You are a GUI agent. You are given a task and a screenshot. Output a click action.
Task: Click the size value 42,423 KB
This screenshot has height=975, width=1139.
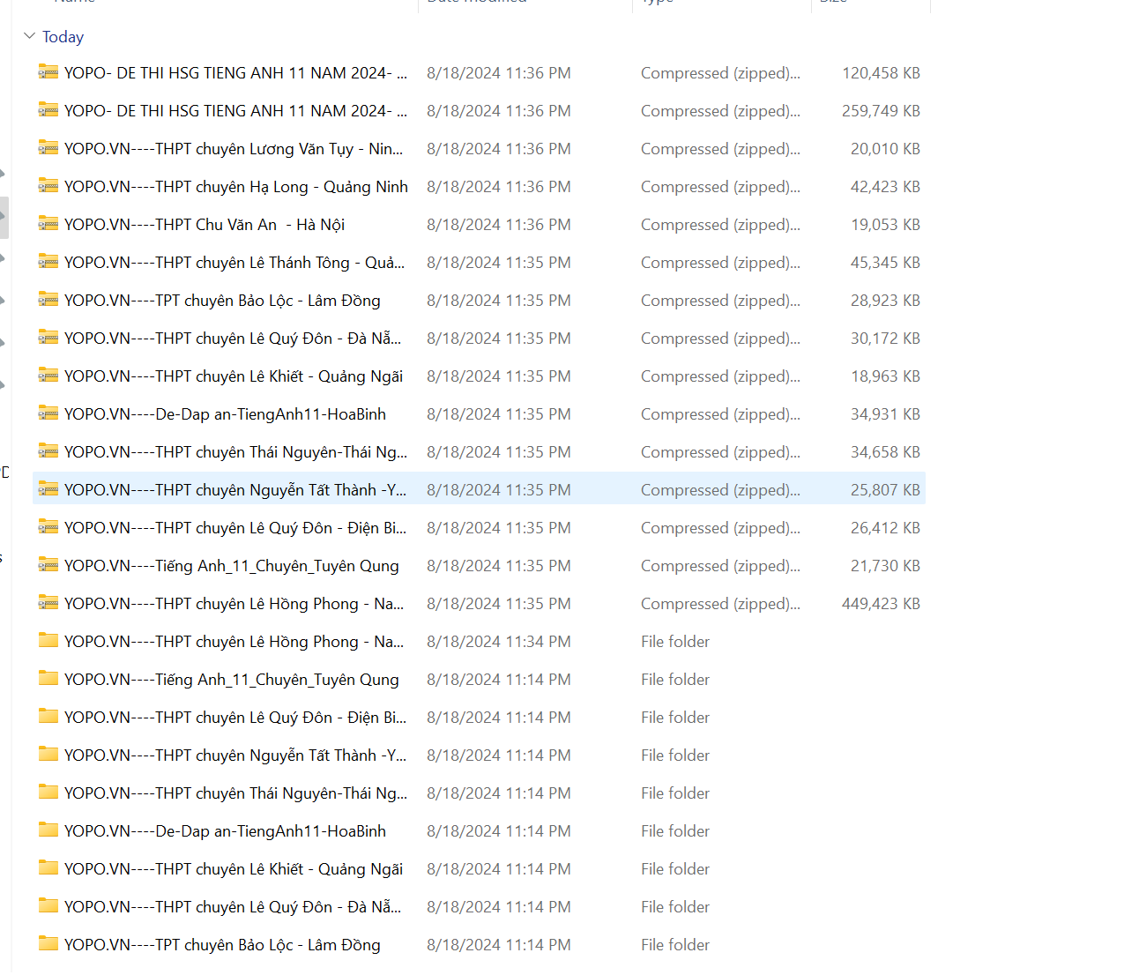[x=885, y=187]
